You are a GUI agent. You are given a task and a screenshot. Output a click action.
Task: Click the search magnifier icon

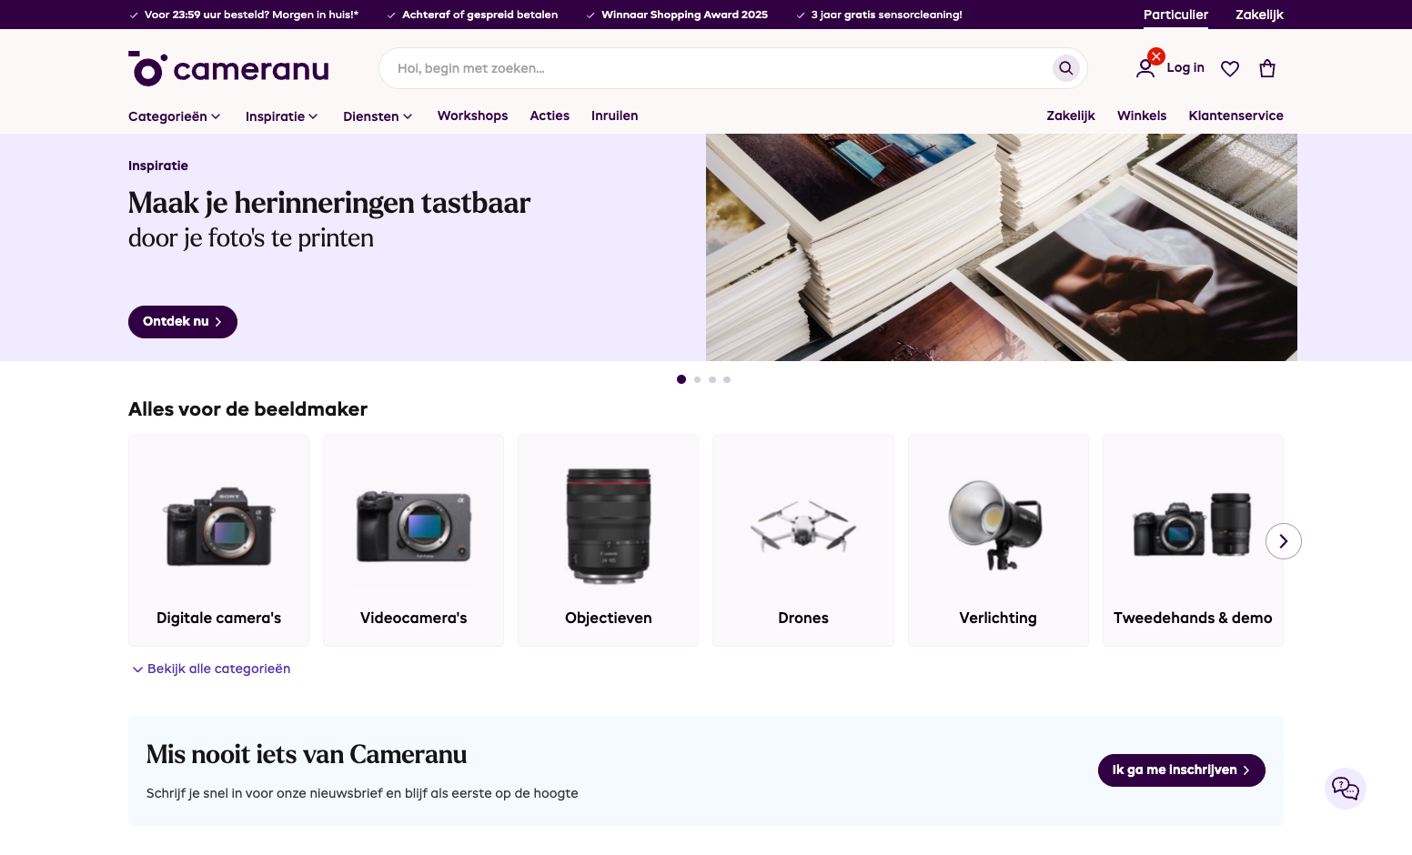point(1065,68)
